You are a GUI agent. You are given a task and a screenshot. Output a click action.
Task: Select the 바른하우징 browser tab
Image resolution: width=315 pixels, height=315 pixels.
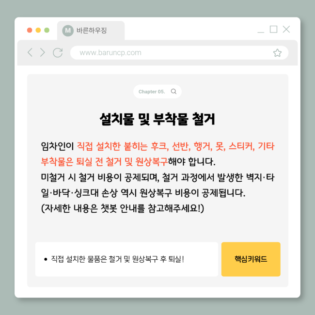coord(91,31)
